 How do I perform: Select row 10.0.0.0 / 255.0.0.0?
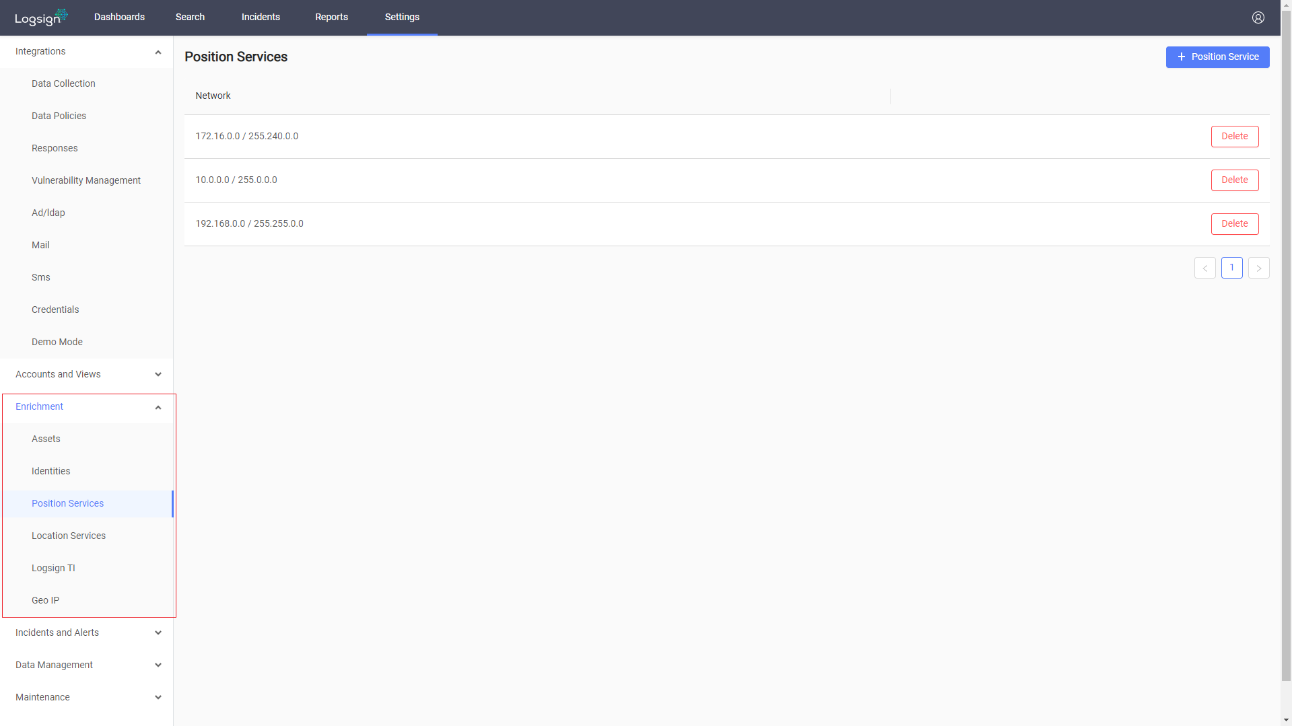point(726,180)
